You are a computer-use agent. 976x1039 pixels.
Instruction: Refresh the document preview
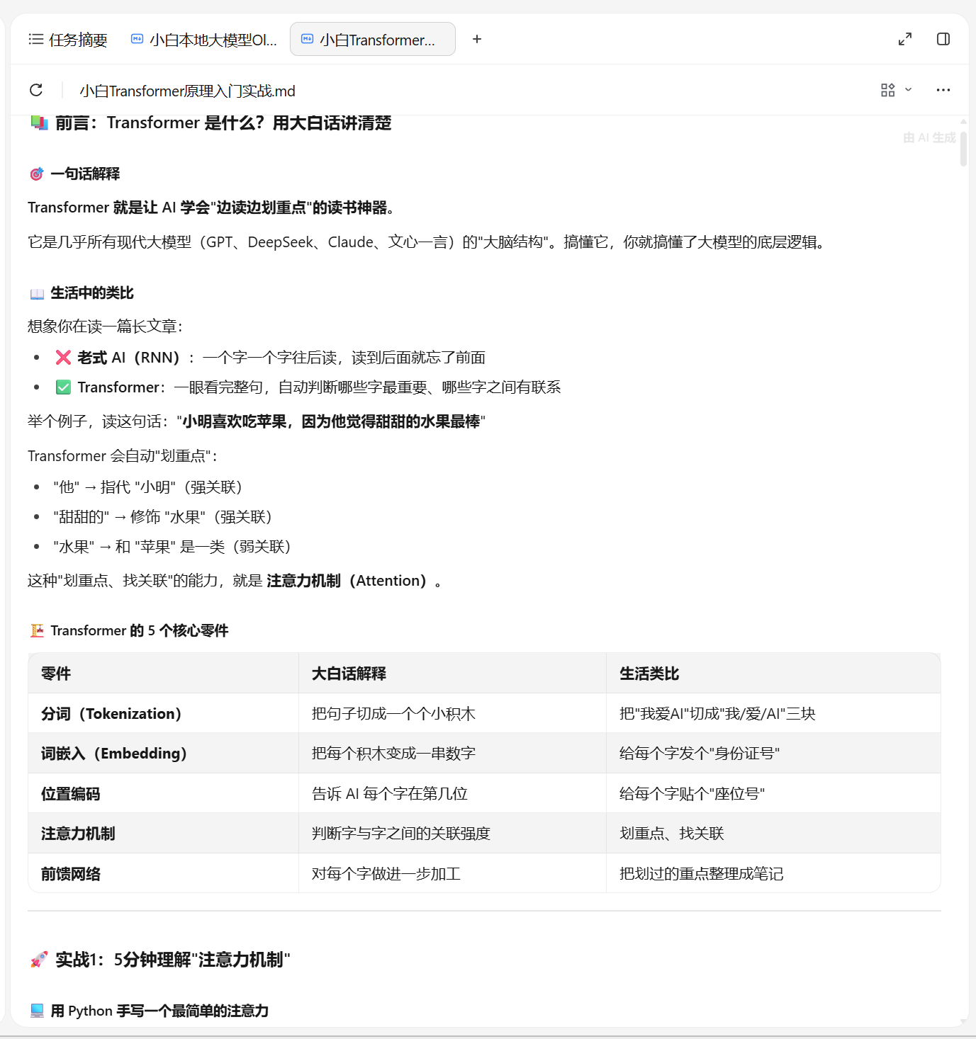(36, 90)
